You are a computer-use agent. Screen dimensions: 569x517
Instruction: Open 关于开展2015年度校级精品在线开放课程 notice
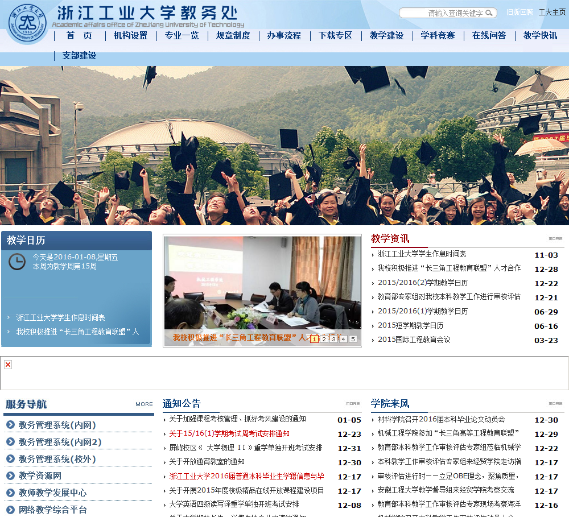tap(246, 490)
